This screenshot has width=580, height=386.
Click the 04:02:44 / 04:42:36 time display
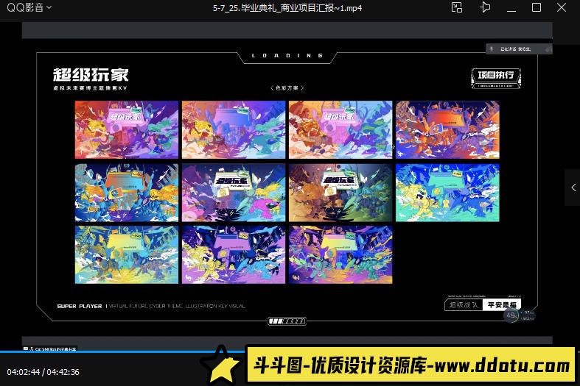click(43, 372)
